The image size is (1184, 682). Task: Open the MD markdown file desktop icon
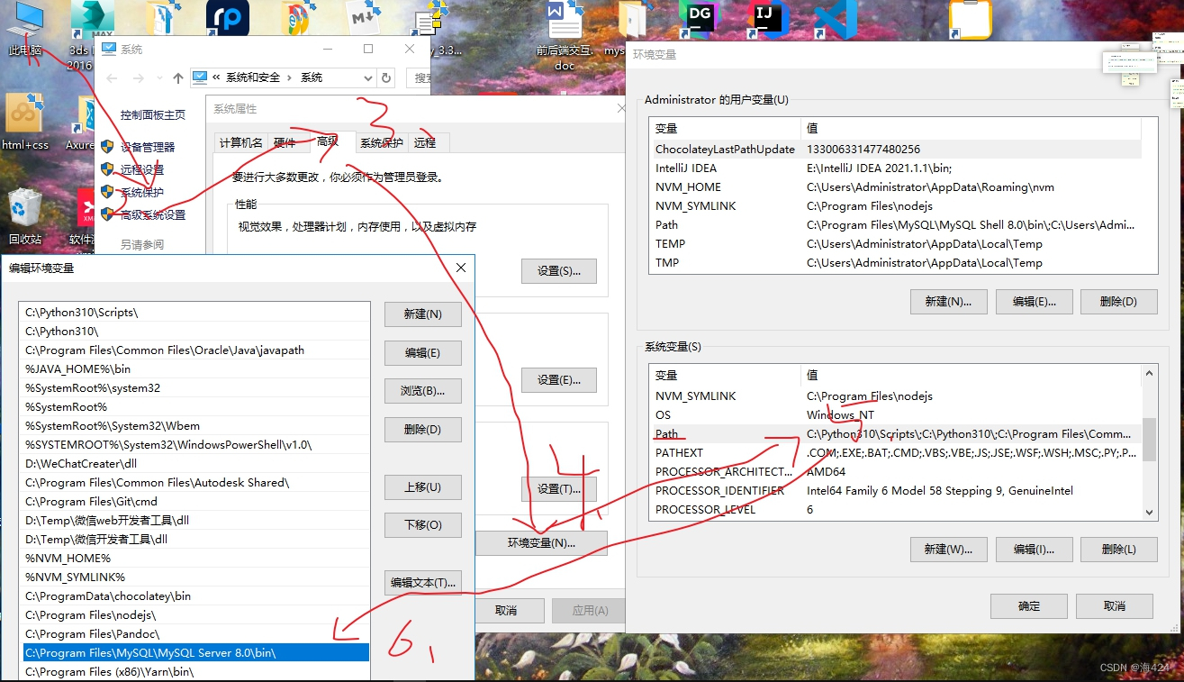pyautogui.click(x=364, y=18)
